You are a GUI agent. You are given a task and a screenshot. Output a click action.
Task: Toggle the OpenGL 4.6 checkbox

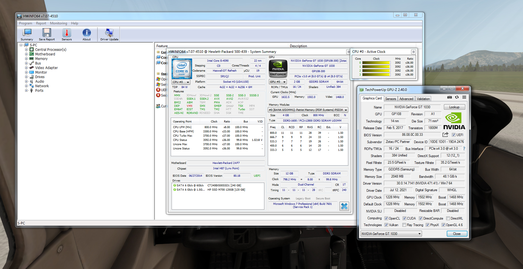(x=443, y=225)
